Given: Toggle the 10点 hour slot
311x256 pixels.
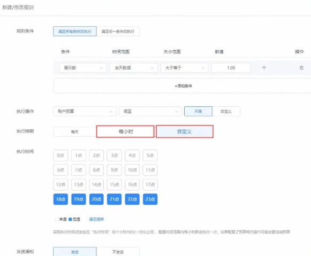Looking at the screenshot, I should [132, 170].
